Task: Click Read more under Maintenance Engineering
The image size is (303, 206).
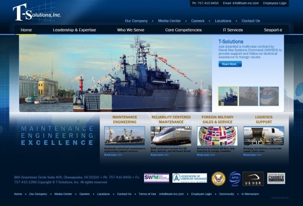Action: point(113,155)
